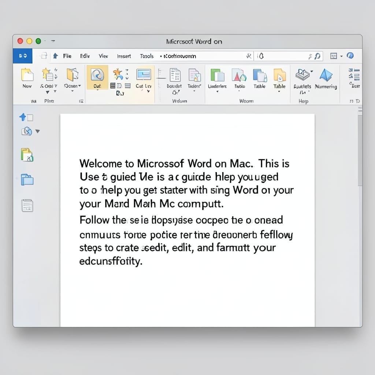Click the window title "Microsoof Word on"

pyautogui.click(x=194, y=42)
